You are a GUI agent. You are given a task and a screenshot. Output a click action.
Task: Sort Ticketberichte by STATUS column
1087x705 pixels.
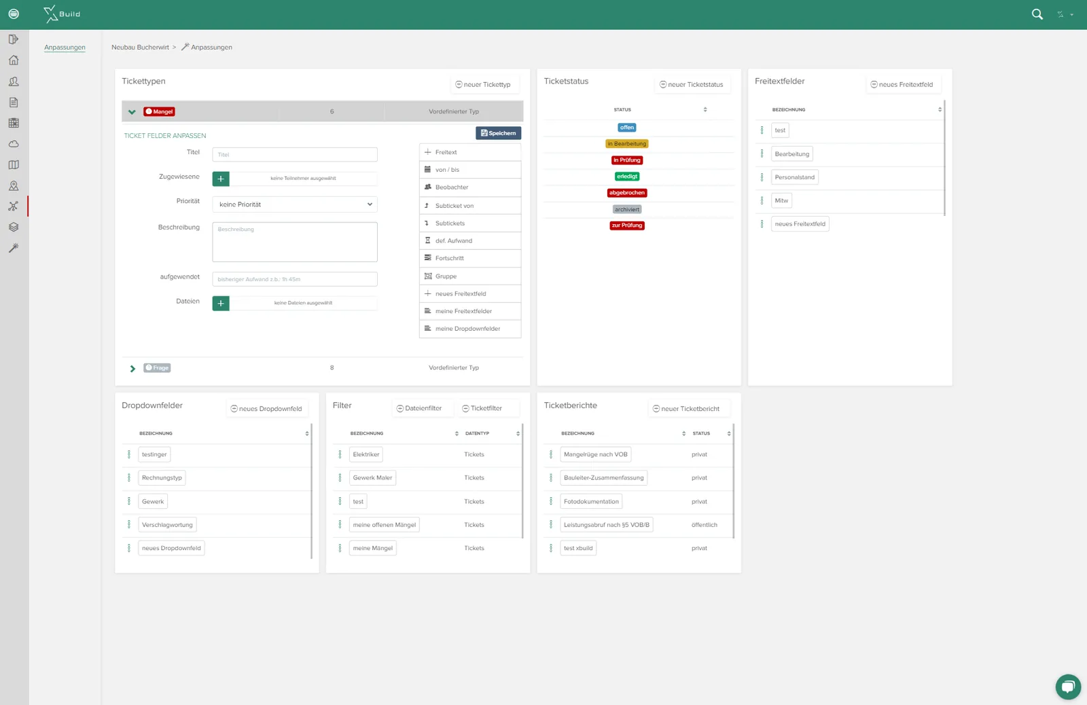click(729, 433)
